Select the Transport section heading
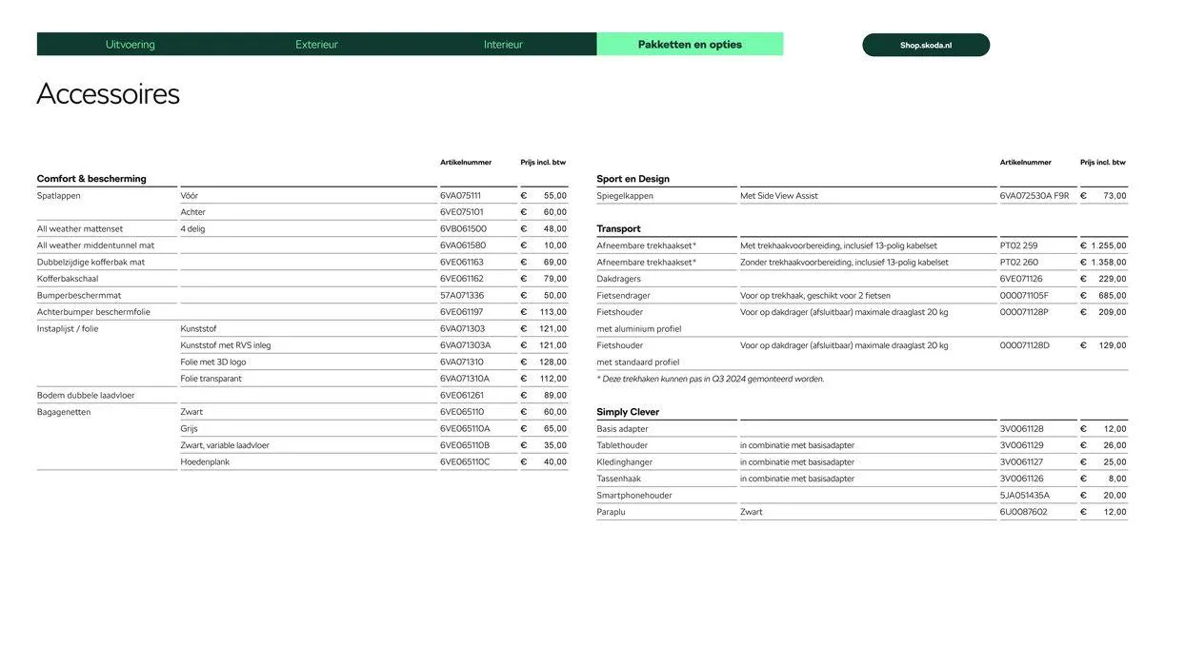1185x666 pixels. tap(618, 229)
